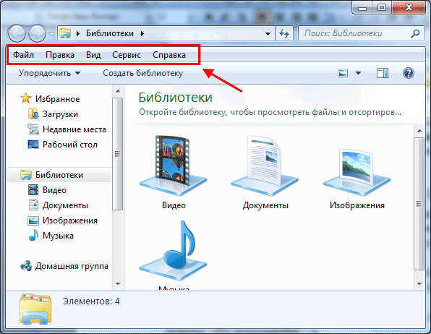Toggle the preview pane icon

(x=383, y=73)
